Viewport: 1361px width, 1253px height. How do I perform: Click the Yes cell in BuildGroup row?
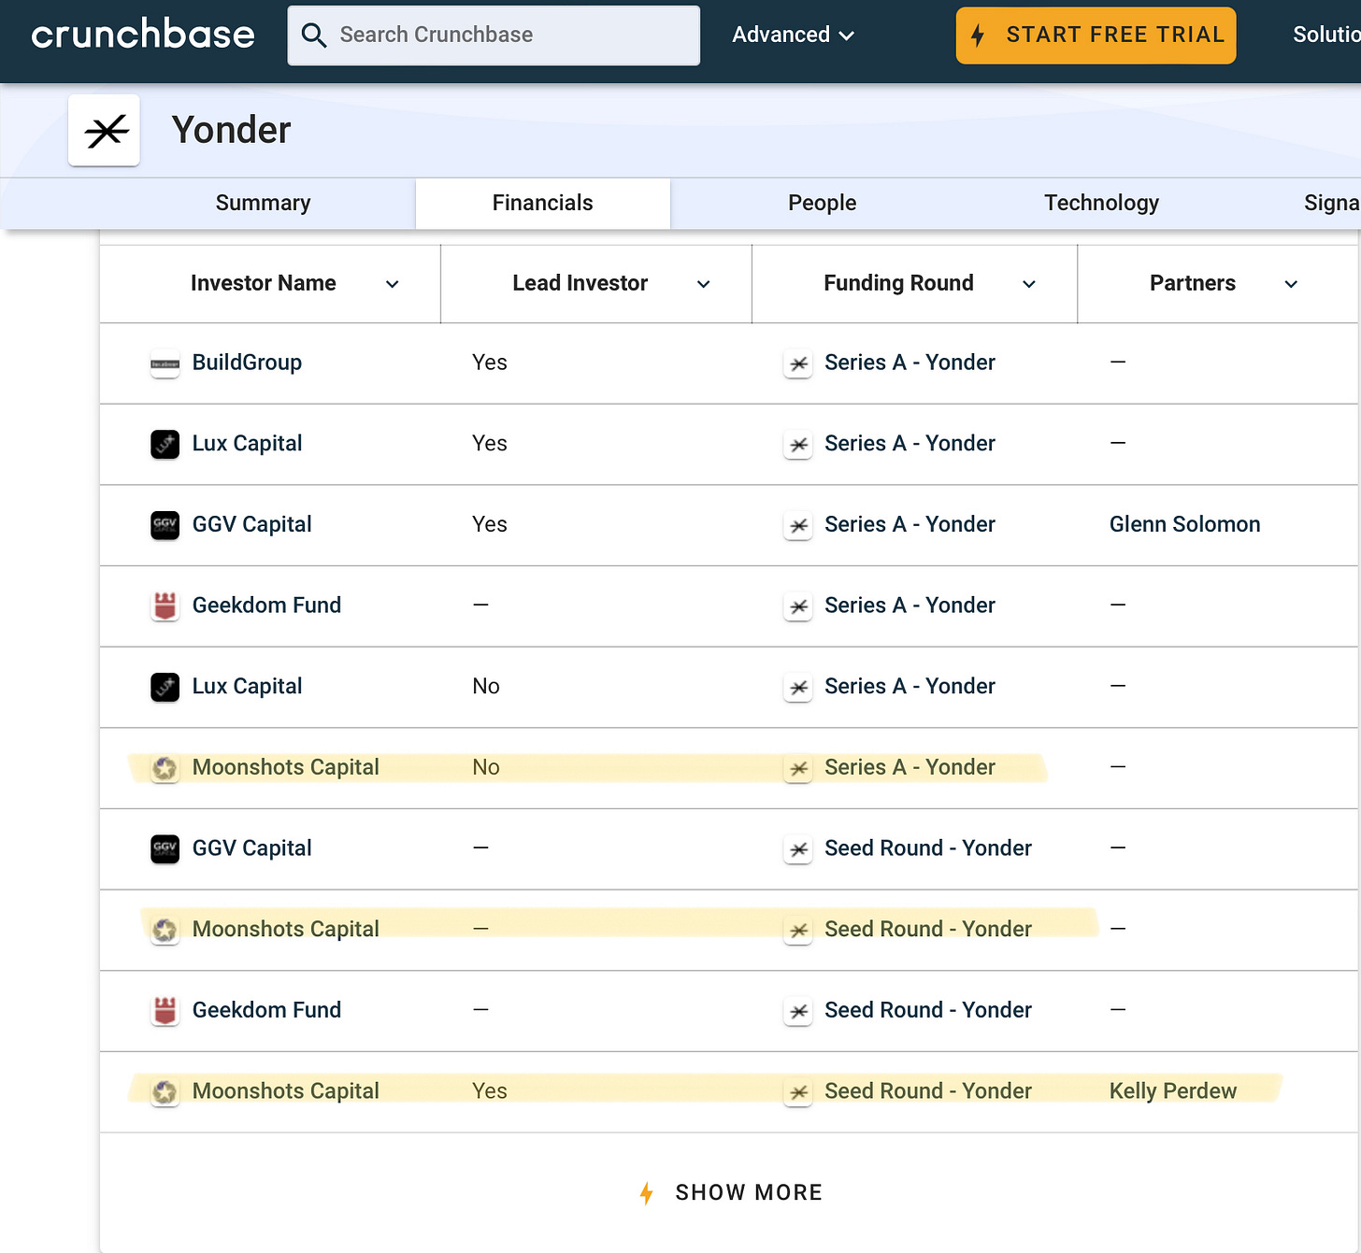point(490,363)
